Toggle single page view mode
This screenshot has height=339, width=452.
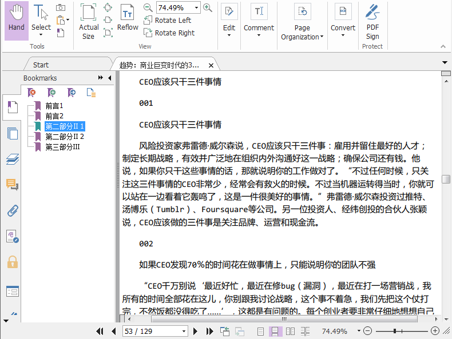260,332
